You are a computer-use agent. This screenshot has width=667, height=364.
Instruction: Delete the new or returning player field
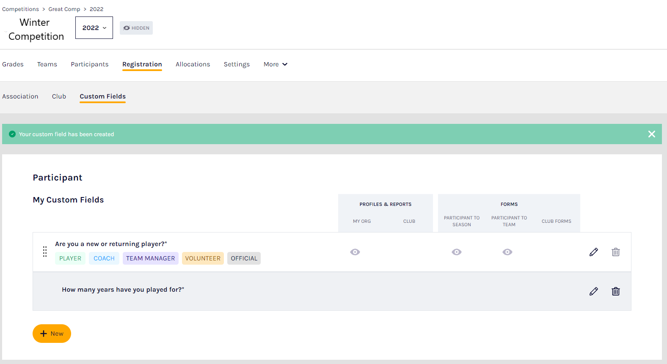tap(615, 252)
